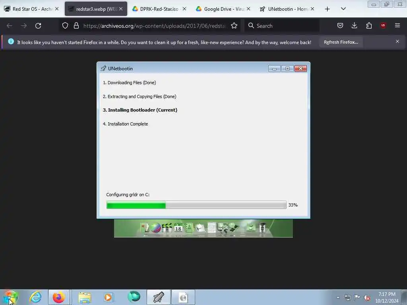This screenshot has height=305, width=407.
Task: Open Windows Explorer from the taskbar
Action: tap(85, 297)
